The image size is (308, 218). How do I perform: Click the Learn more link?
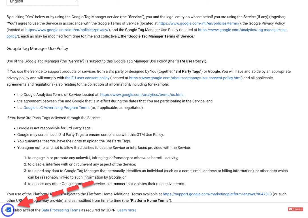point(127,210)
